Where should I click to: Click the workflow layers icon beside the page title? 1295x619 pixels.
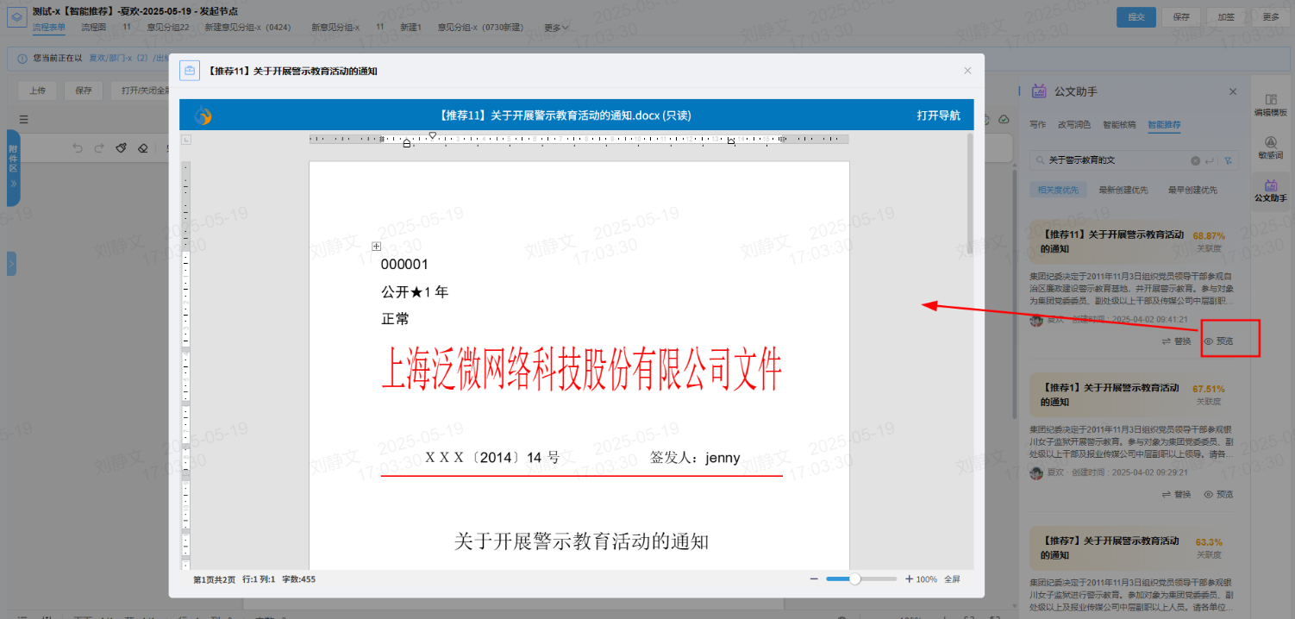17,16
